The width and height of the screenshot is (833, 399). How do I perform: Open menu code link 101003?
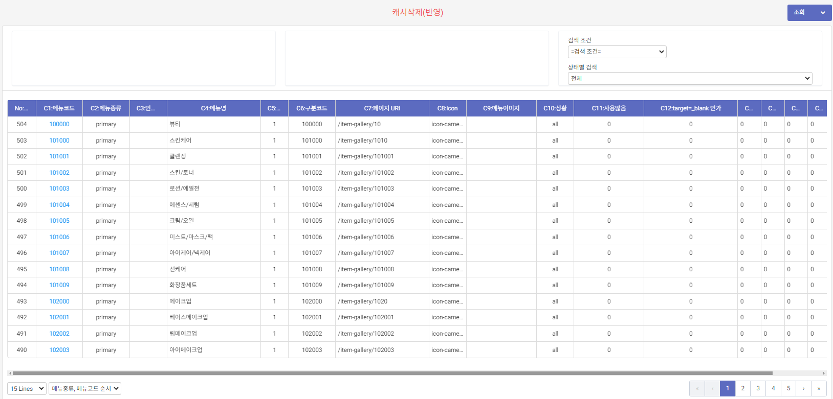(59, 189)
